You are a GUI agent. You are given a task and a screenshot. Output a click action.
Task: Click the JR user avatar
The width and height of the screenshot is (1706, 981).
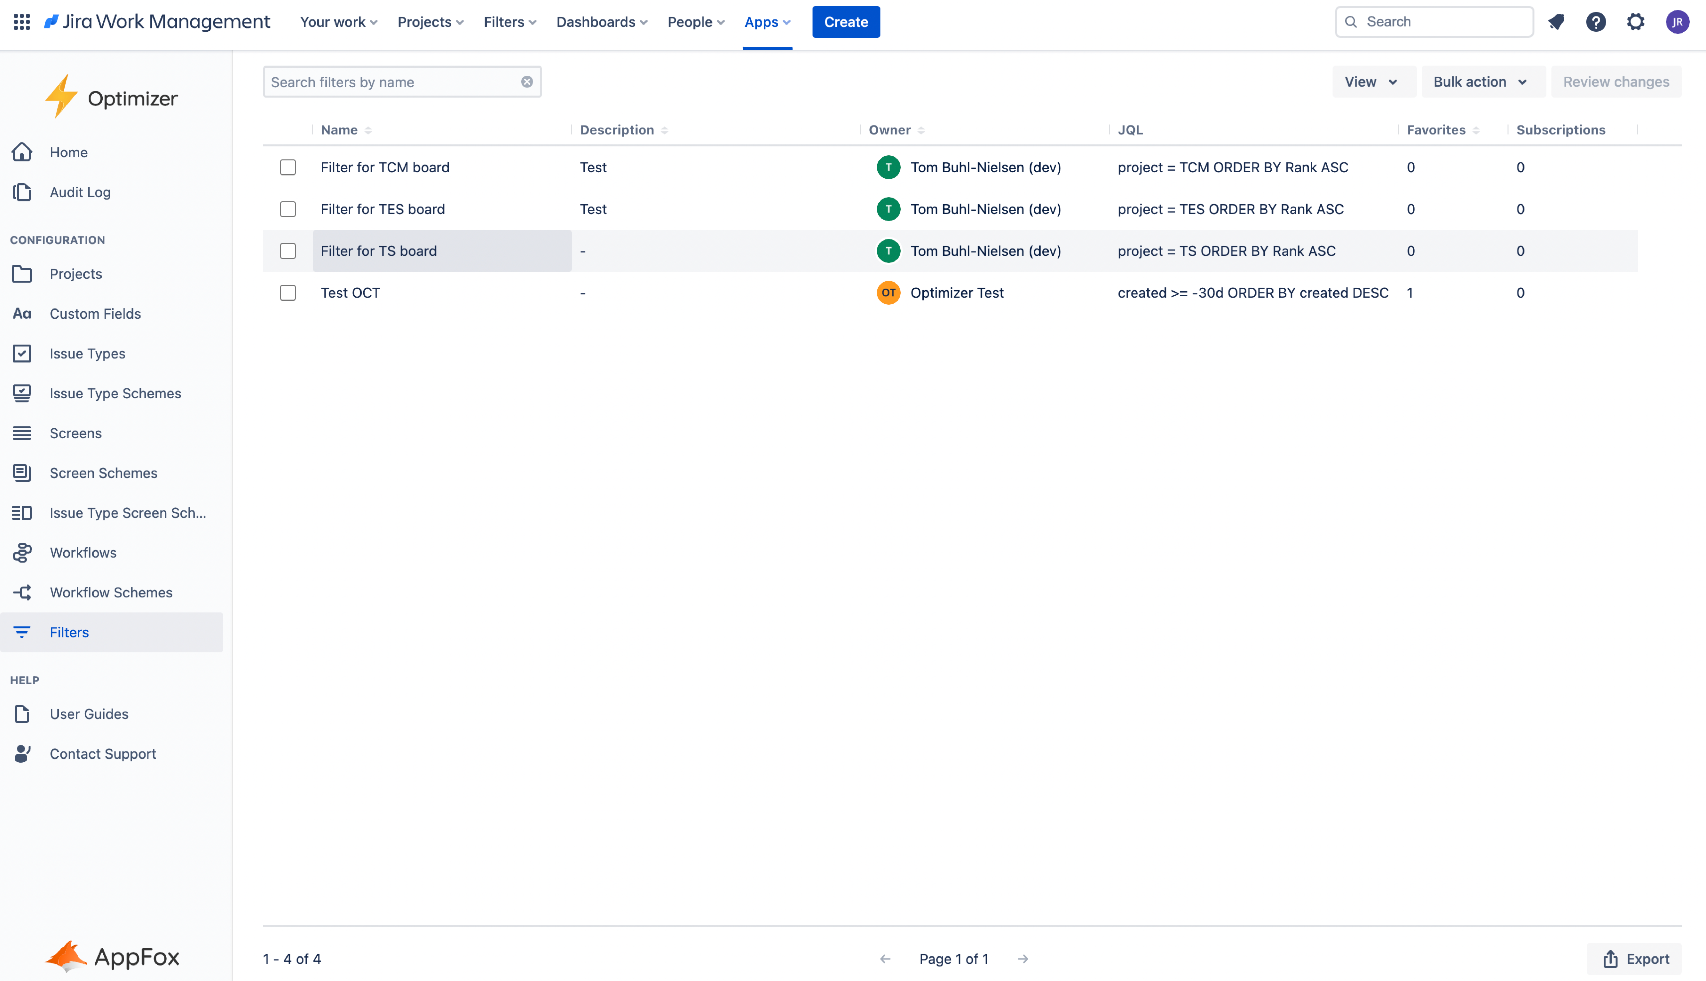tap(1677, 21)
